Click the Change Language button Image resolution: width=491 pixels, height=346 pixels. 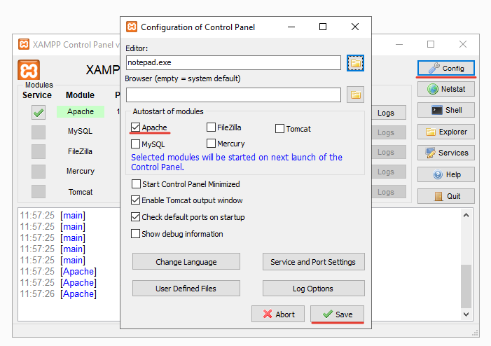coord(186,262)
